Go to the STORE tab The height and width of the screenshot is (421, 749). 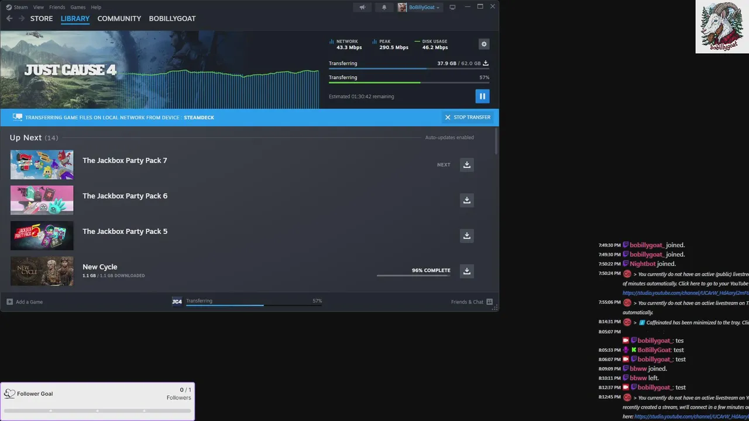point(42,19)
